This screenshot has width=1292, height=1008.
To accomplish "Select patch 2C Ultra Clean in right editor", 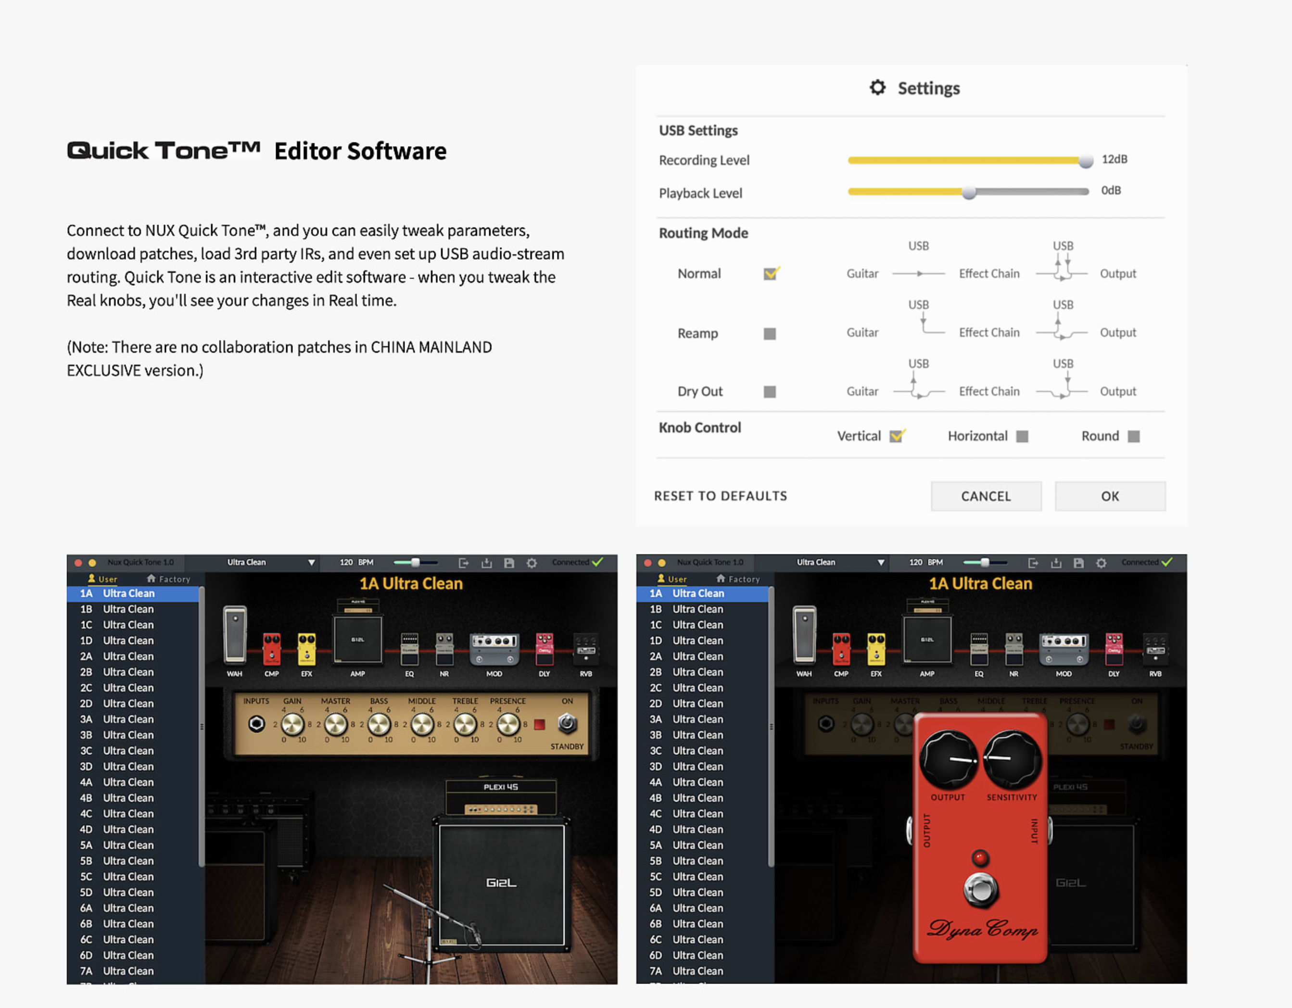I will (702, 688).
